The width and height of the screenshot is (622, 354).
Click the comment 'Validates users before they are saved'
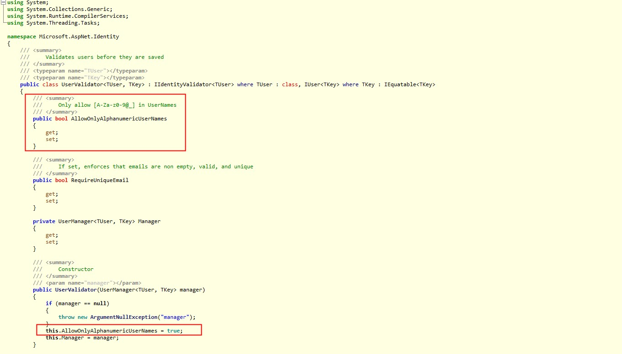click(105, 57)
